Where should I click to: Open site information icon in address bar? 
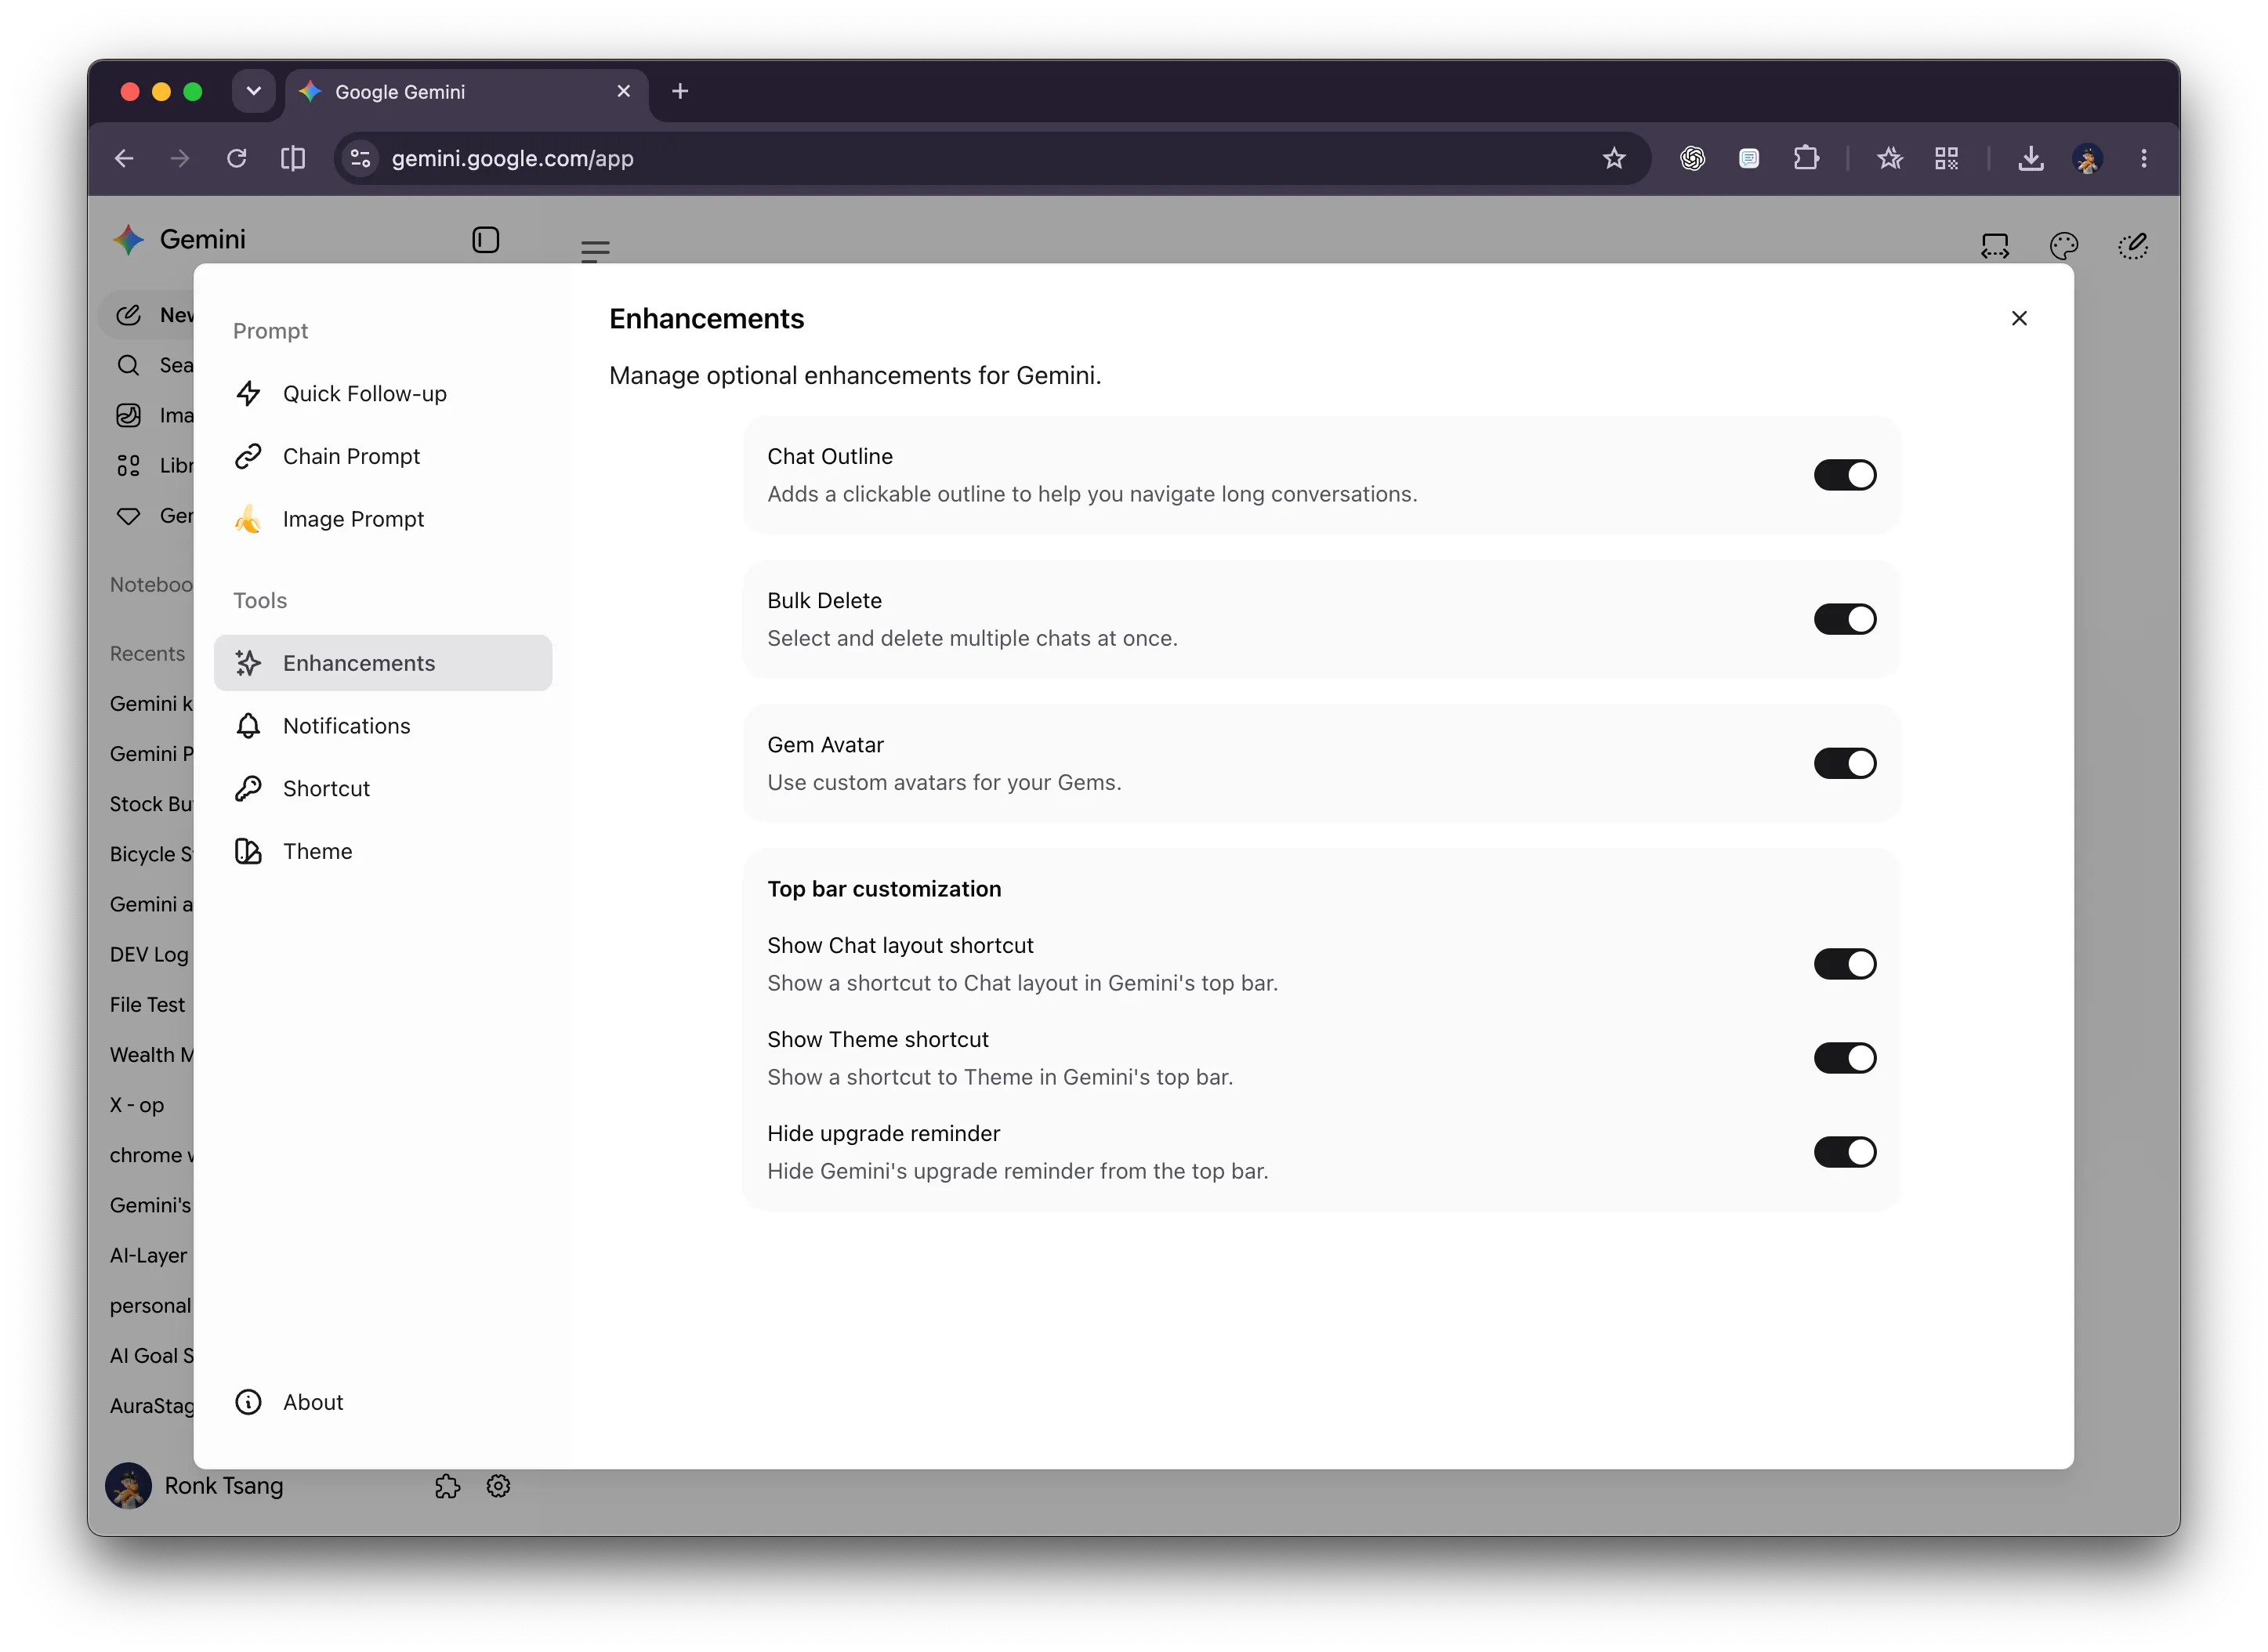360,158
